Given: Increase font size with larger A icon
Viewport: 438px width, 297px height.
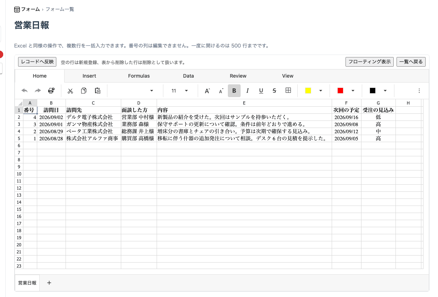Looking at the screenshot, I should point(207,91).
